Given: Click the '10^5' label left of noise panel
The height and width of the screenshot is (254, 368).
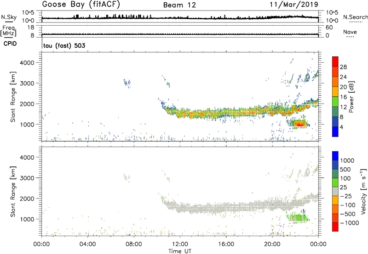Looking at the screenshot, I should click(x=28, y=13).
